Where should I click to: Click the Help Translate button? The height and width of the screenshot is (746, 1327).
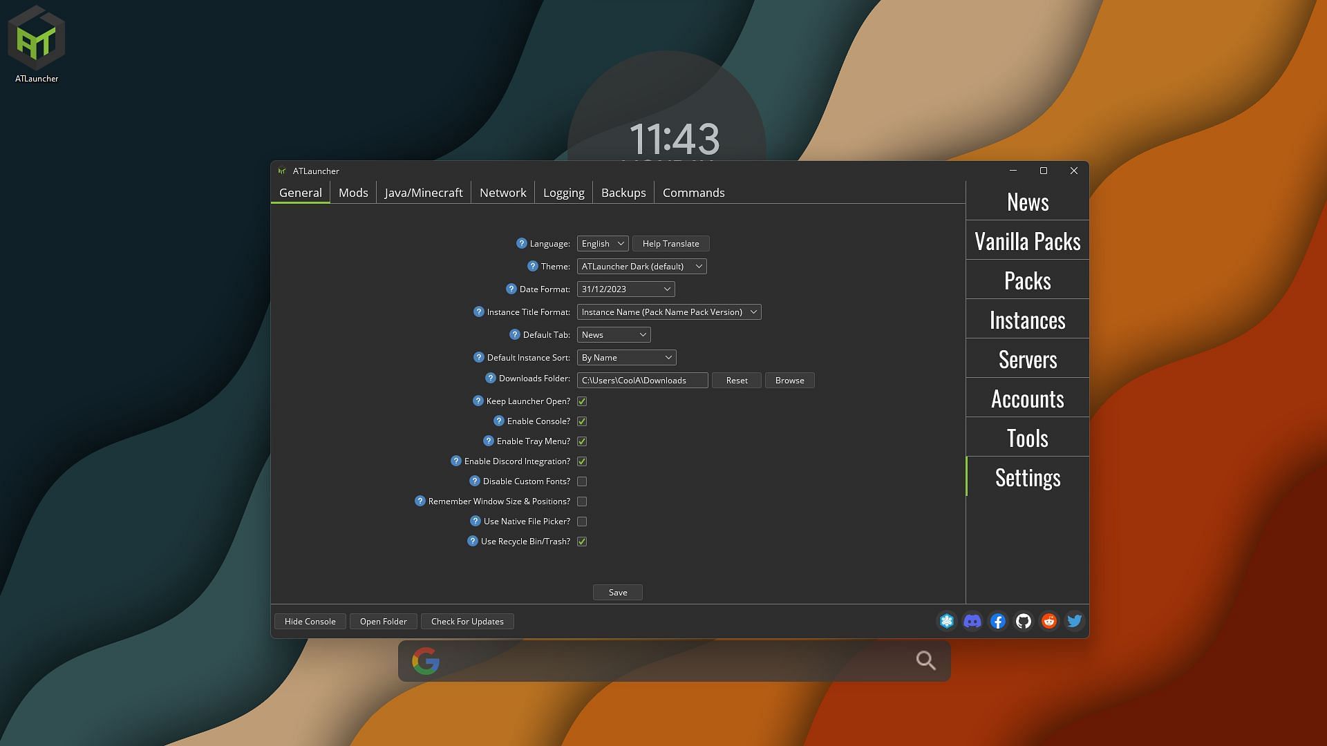pyautogui.click(x=671, y=243)
